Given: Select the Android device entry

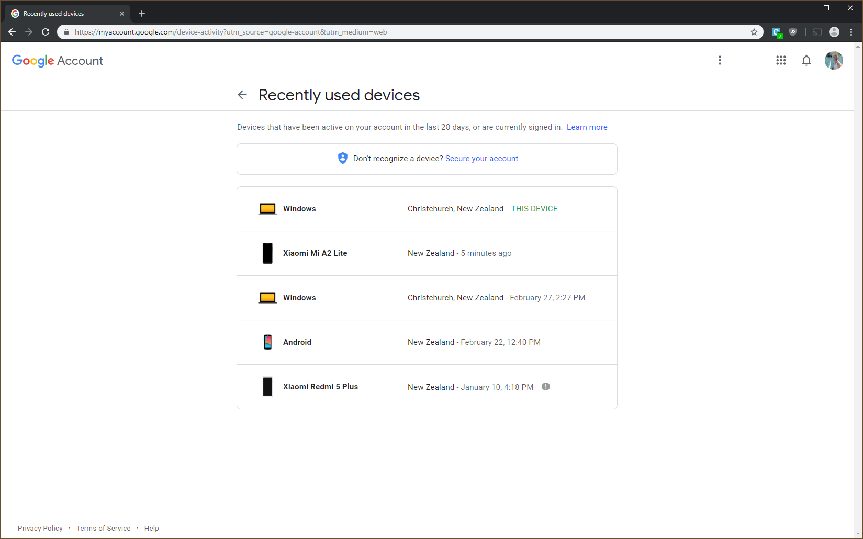Looking at the screenshot, I should pos(427,342).
